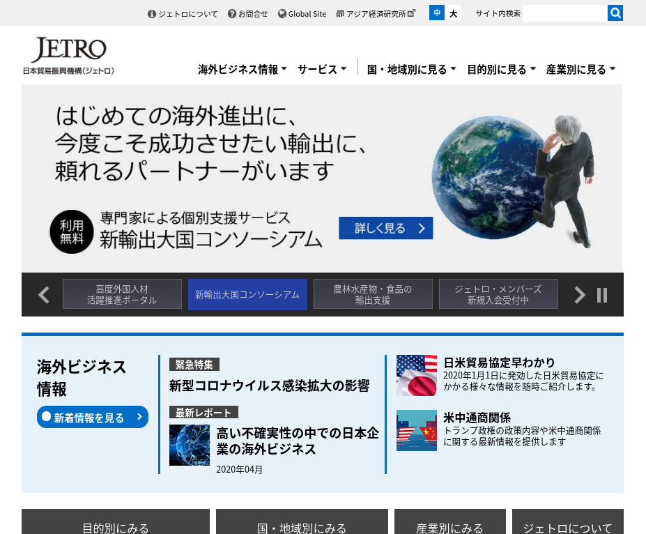Open 米中通商関係 link
646x534 pixels.
(x=477, y=418)
